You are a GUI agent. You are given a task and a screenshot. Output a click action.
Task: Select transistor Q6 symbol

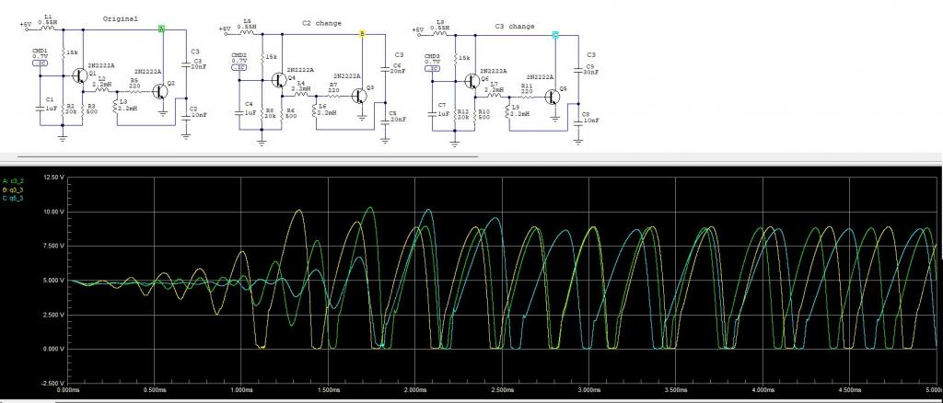click(471, 81)
